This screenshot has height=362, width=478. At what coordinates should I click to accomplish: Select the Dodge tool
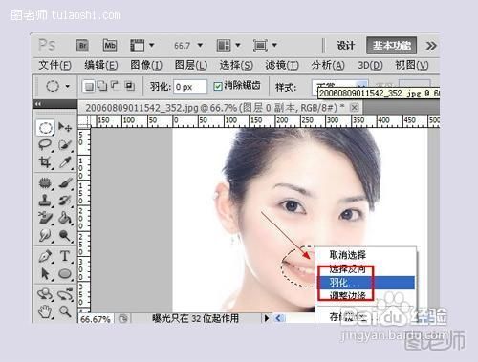pyautogui.click(x=65, y=236)
